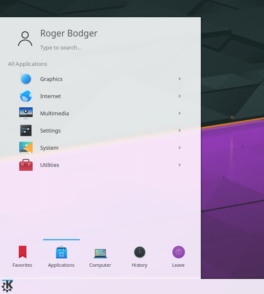
Task: Click the purple Leave icon
Action: [x=179, y=252]
